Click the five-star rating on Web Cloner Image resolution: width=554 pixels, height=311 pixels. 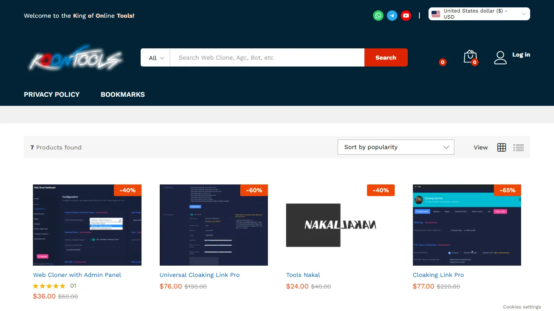49,286
